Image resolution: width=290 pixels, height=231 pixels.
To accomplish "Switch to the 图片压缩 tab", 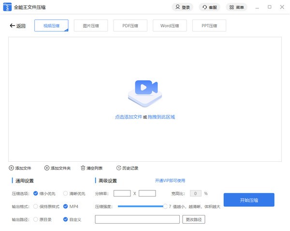I will pos(91,26).
